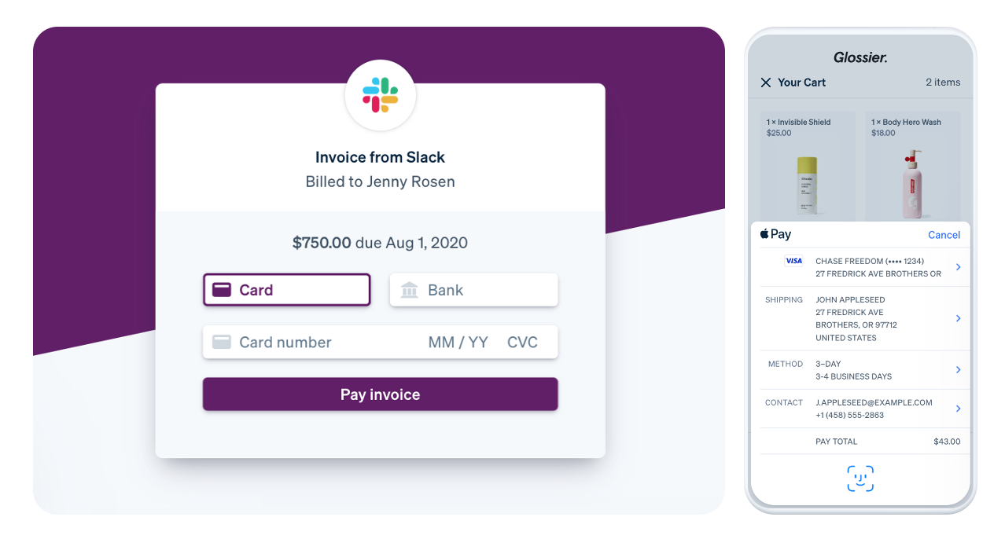Click the Slack logo icon
The image size is (1005, 539).
click(x=381, y=95)
